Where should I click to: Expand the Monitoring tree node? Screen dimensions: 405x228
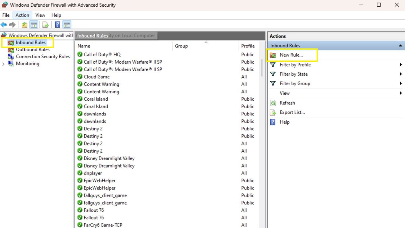tap(3, 64)
